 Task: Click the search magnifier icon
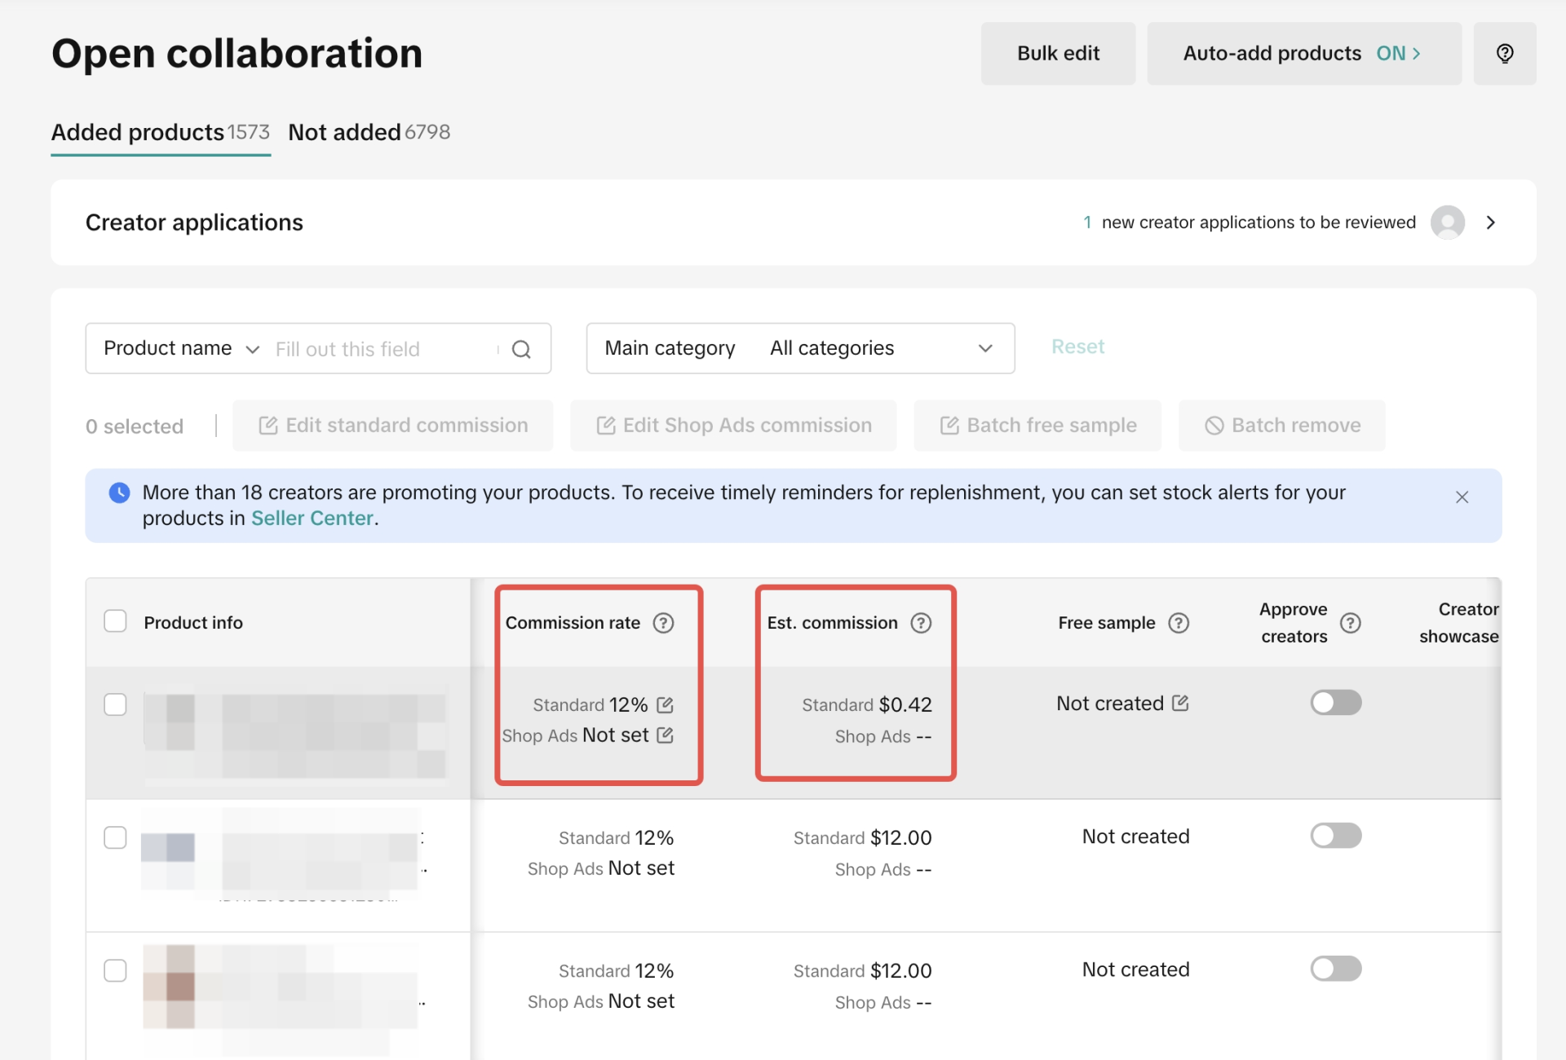click(x=521, y=349)
